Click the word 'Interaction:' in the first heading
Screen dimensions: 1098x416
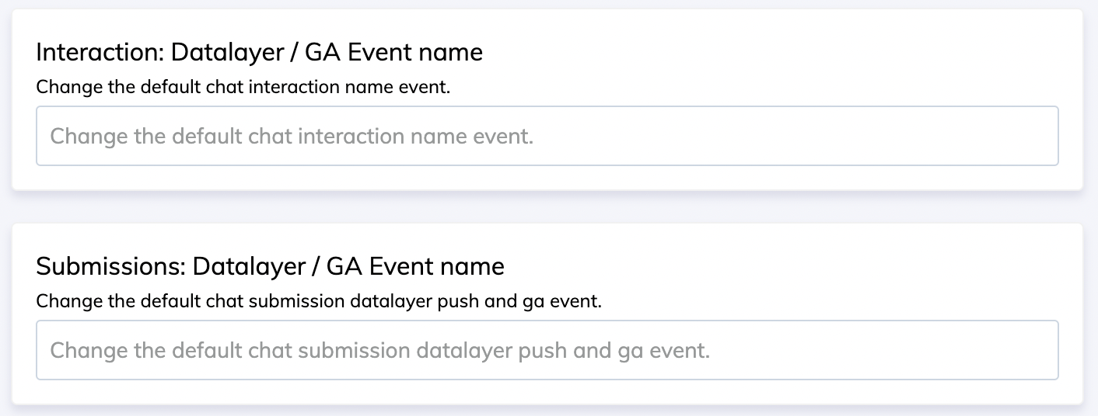click(100, 52)
